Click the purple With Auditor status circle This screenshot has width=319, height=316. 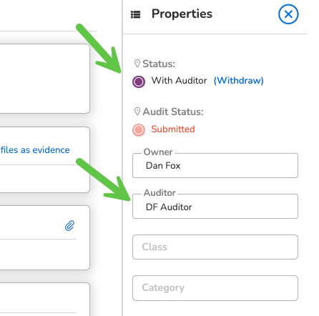click(x=139, y=82)
